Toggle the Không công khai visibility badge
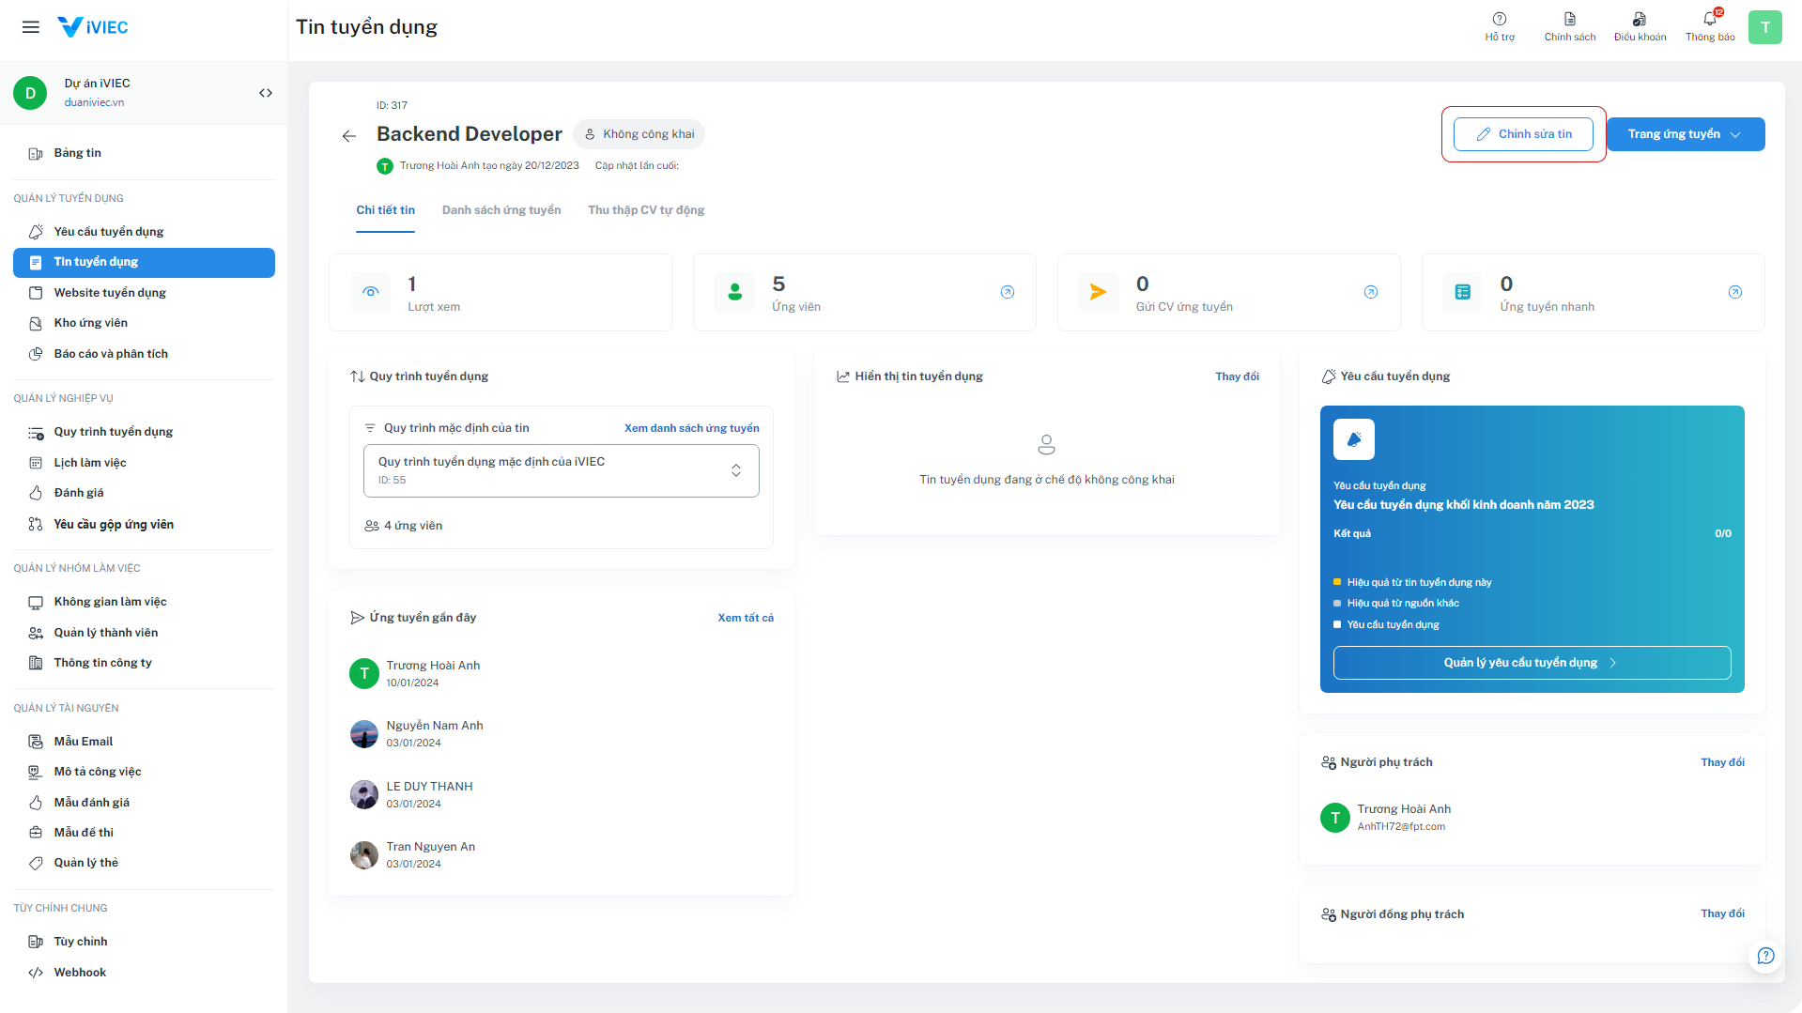 (639, 134)
